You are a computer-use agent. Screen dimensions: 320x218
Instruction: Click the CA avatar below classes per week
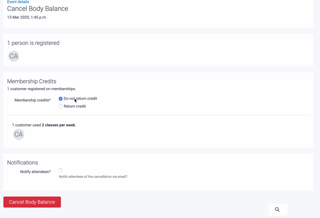(x=19, y=134)
